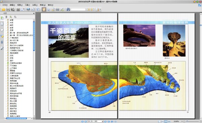
Task: Click the Save disk icon
Action: click(x=8, y=9)
